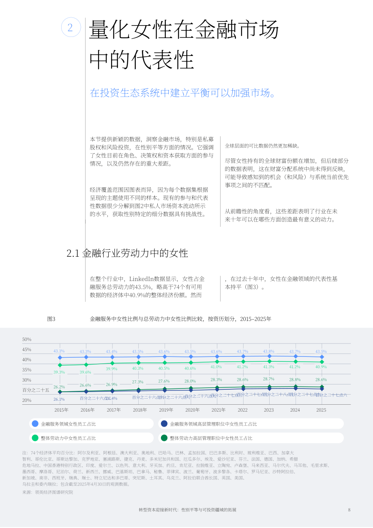Click the 百分之二十五 y-axis label

click(36, 390)
